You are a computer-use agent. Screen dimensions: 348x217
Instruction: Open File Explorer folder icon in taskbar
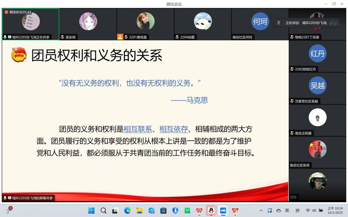tap(139, 210)
